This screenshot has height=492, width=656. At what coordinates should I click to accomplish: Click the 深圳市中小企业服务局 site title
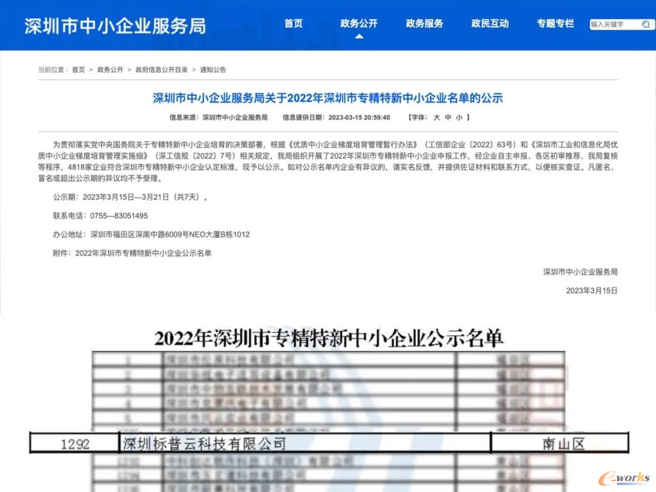coord(115,26)
